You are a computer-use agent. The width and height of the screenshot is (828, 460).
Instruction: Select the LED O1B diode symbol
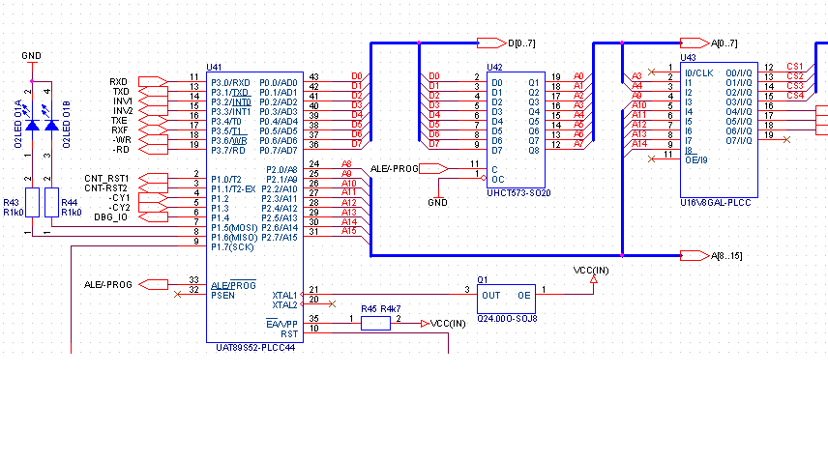click(x=51, y=125)
